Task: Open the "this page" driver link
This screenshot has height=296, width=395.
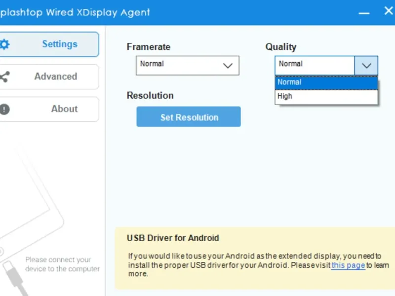Action: [x=348, y=265]
